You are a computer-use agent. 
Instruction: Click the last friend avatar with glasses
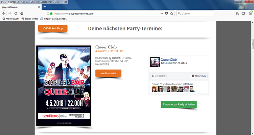coord(192,89)
